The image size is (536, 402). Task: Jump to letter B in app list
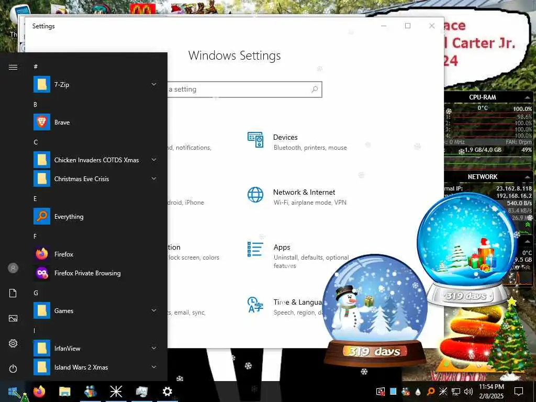tap(35, 105)
